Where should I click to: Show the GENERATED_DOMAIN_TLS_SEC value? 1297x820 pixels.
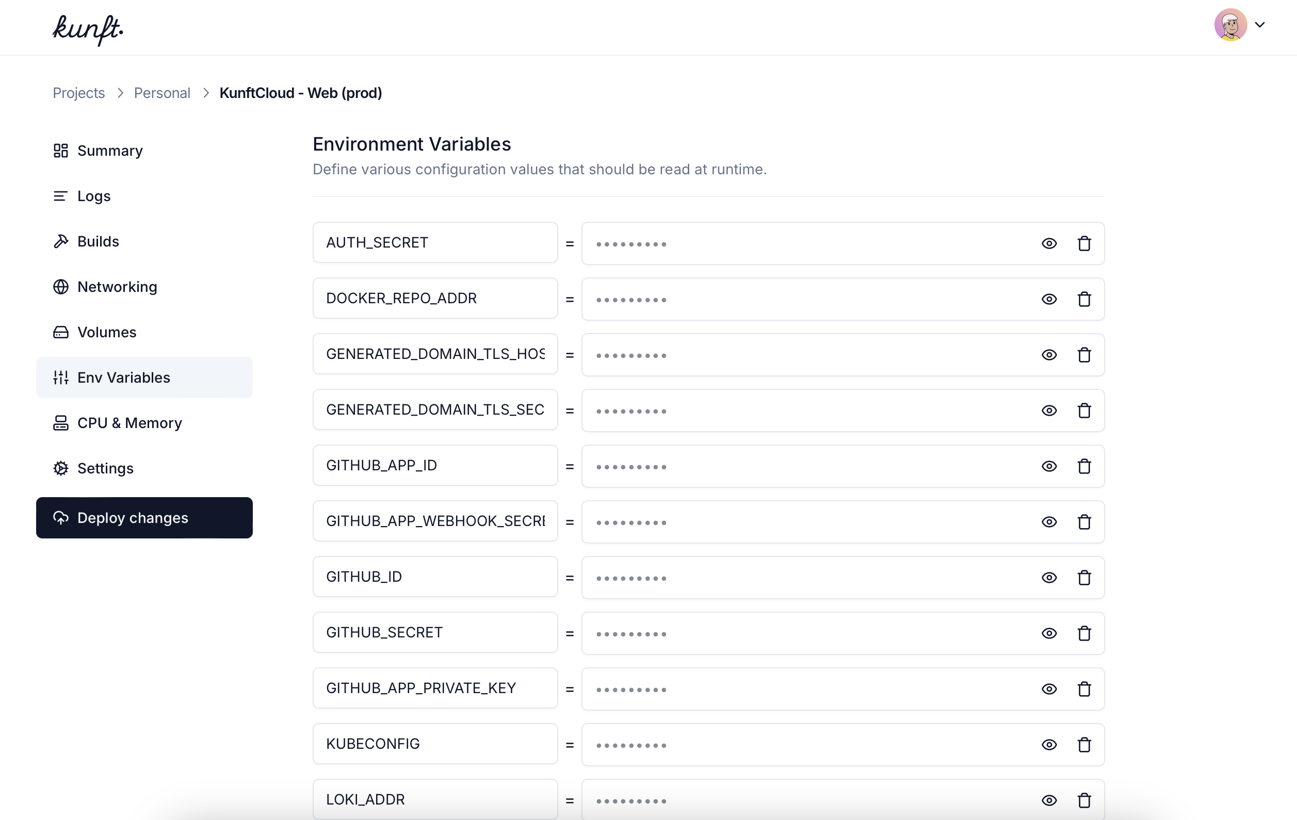point(1049,411)
